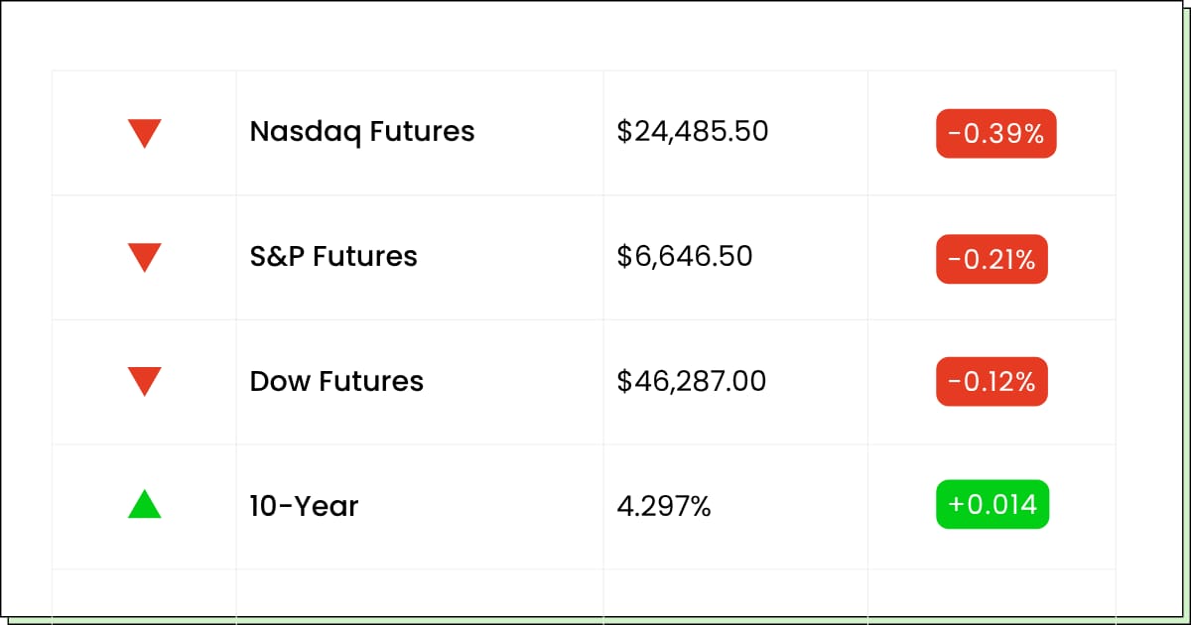Viewport: 1191px width, 625px height.
Task: Click the 4.297% yield value
Action: [x=664, y=506]
